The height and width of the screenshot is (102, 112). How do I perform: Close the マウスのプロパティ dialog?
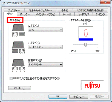[105, 2]
